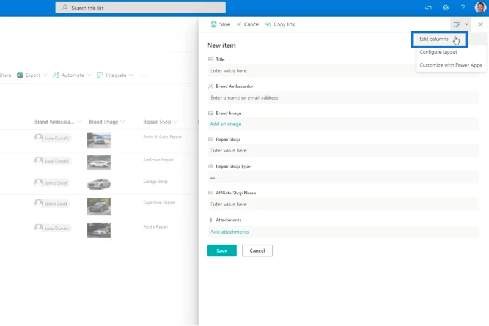Expand the Integrate dropdown arrow
The image size is (489, 326).
(131, 75)
